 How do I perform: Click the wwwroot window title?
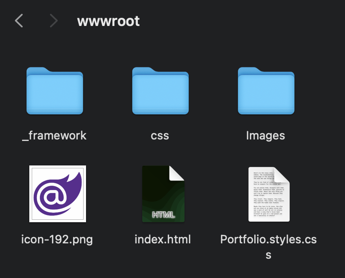point(108,21)
